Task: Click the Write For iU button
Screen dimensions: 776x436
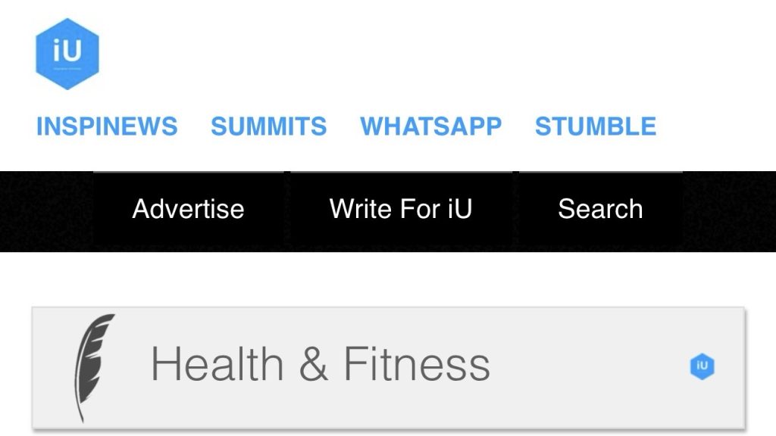Action: [x=401, y=209]
